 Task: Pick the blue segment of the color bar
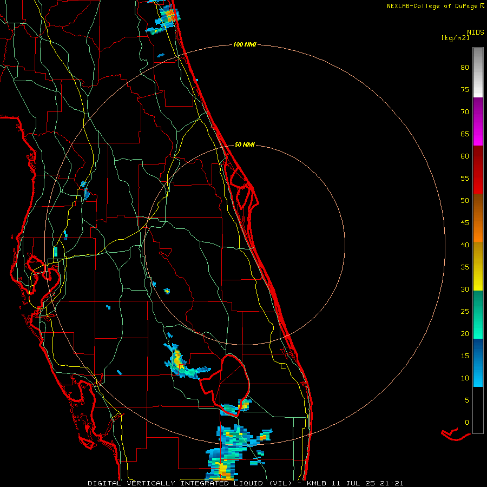478,363
